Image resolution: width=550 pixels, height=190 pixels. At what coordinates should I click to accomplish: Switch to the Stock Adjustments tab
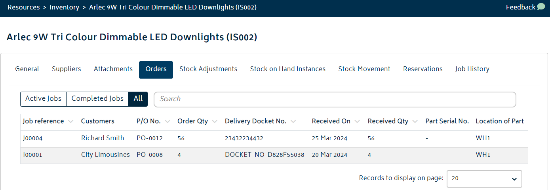tap(208, 69)
